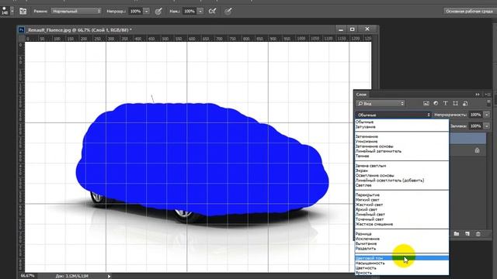Choose Экран blend mode
The height and width of the screenshot is (279, 497).
pos(401,170)
